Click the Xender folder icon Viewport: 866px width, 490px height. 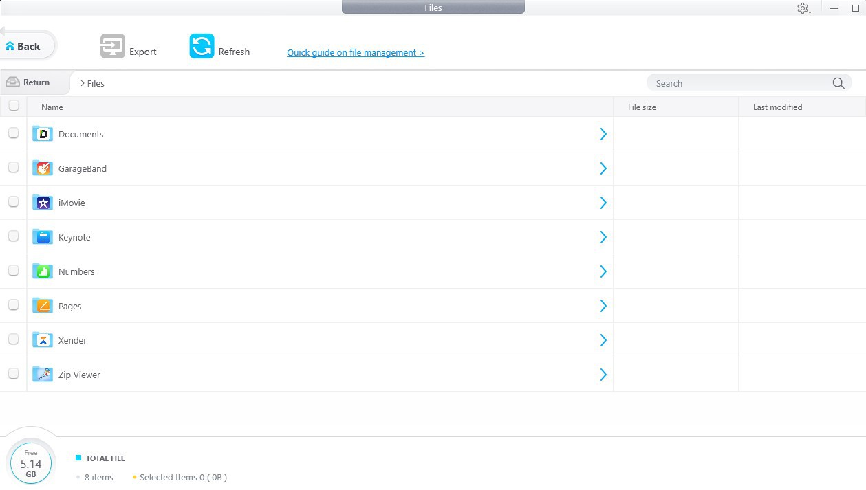tap(42, 339)
